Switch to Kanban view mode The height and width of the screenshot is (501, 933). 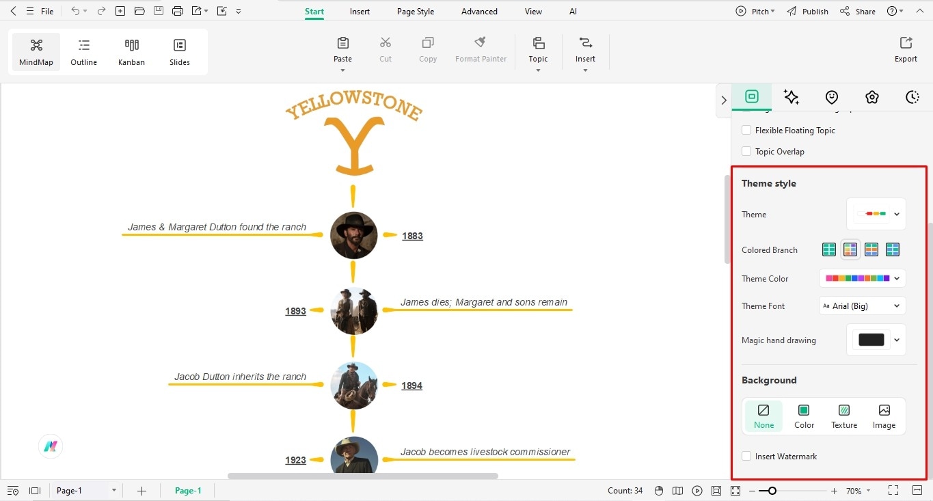coord(131,52)
